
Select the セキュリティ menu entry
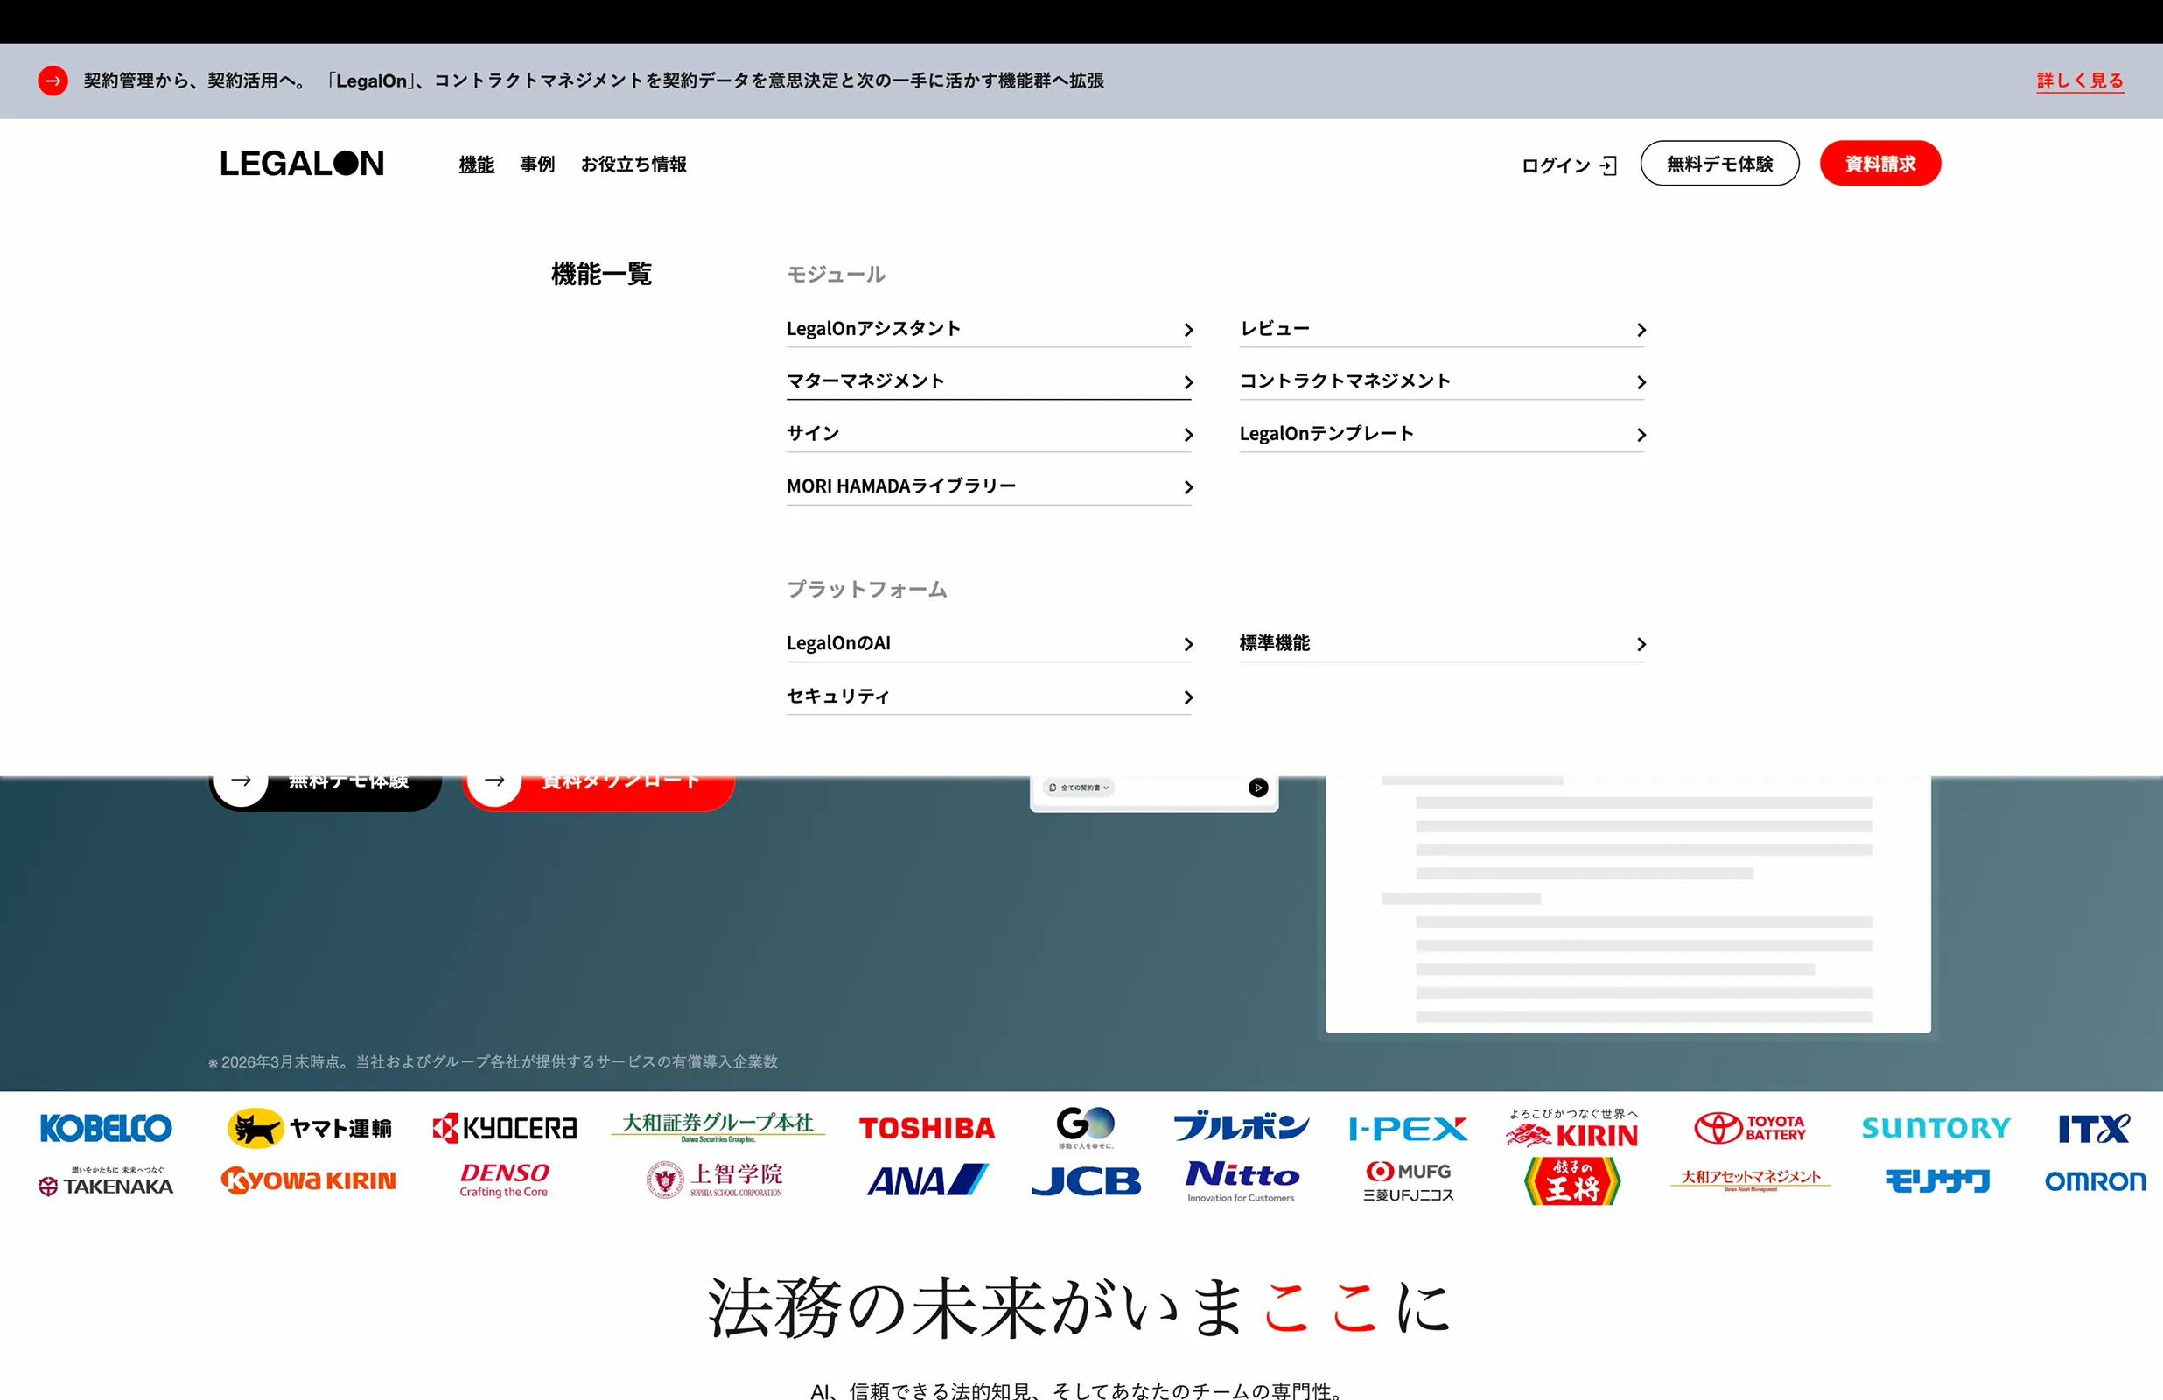coord(989,696)
